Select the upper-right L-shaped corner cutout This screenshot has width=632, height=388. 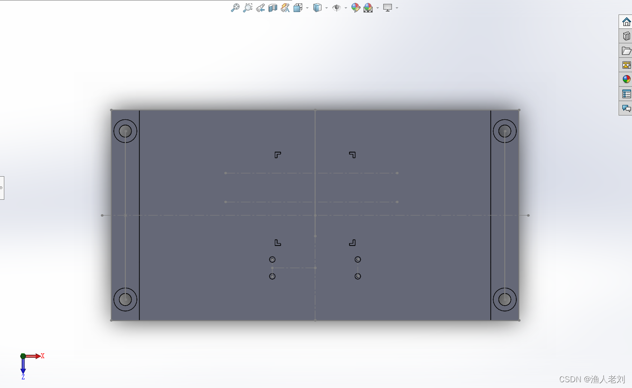coord(352,155)
